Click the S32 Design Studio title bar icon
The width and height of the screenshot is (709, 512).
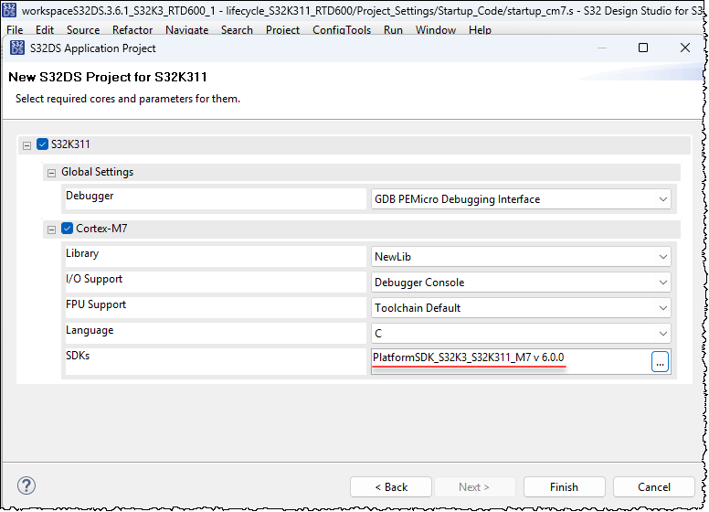9,10
